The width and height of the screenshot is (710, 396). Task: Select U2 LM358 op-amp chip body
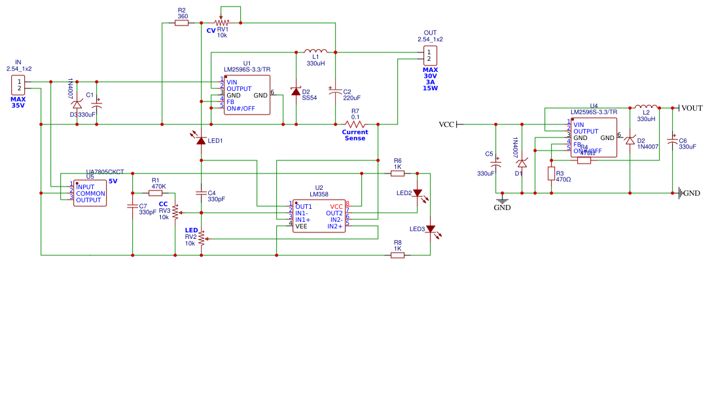(x=319, y=216)
